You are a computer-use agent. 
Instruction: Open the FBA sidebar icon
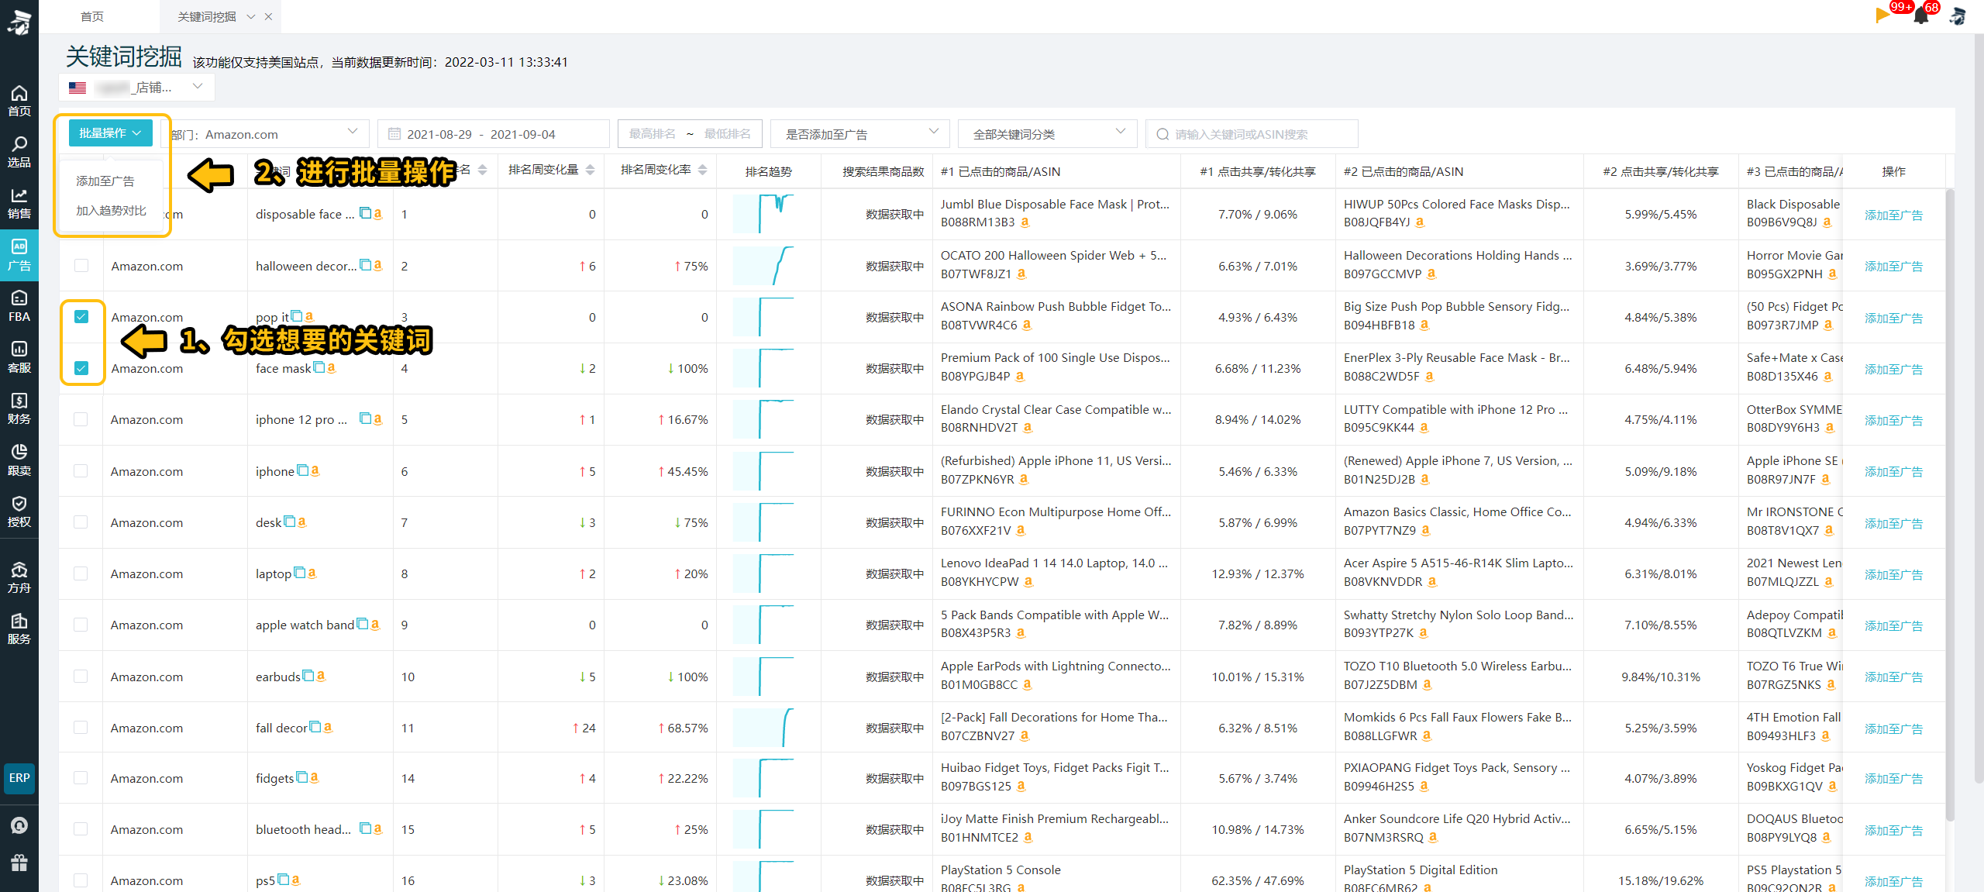tap(19, 306)
